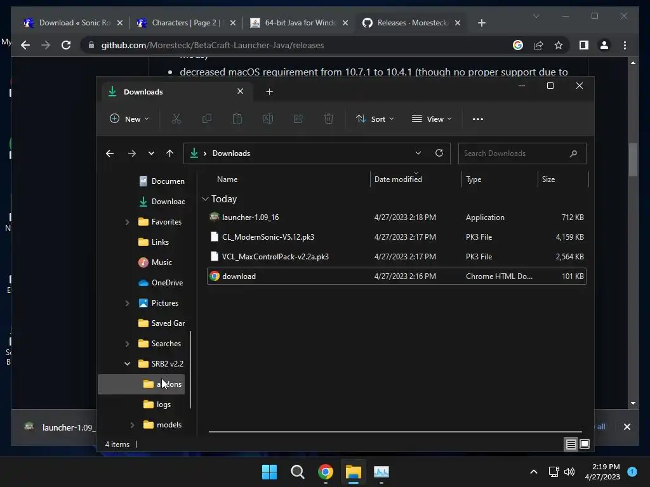Click the Chrome address bar URL

pyautogui.click(x=213, y=45)
